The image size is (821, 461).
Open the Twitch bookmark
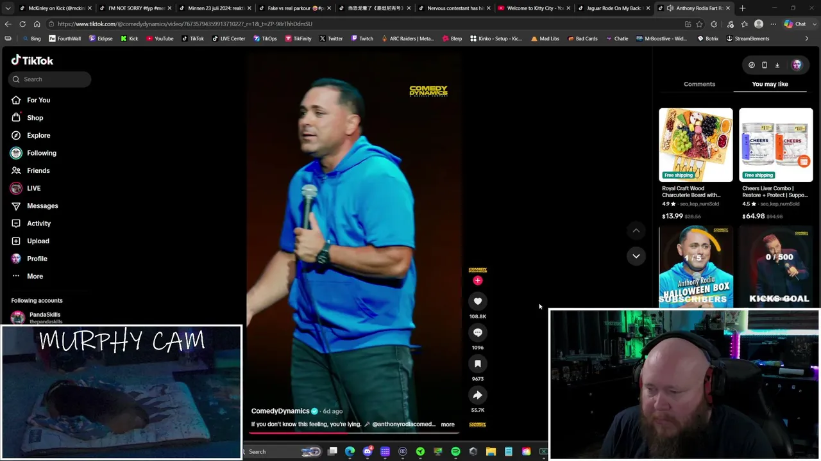[361, 38]
